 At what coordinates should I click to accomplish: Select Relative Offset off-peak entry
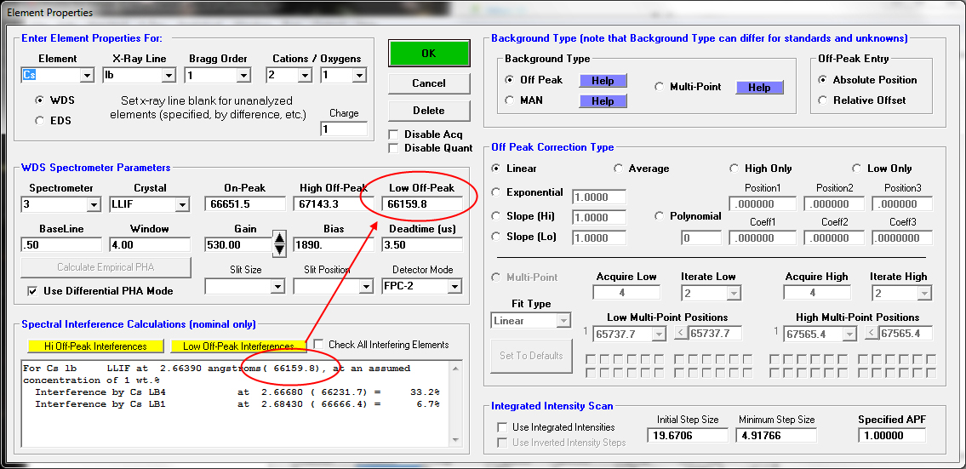click(x=823, y=100)
